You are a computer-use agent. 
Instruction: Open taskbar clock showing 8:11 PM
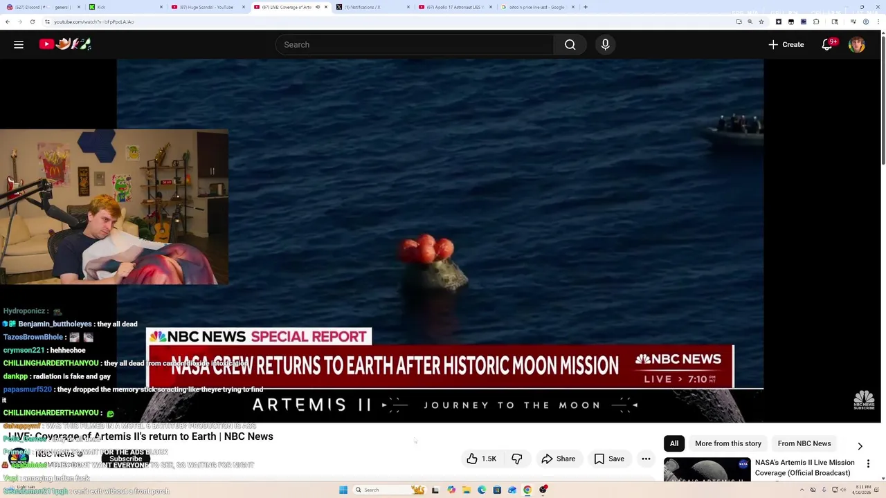(861, 490)
